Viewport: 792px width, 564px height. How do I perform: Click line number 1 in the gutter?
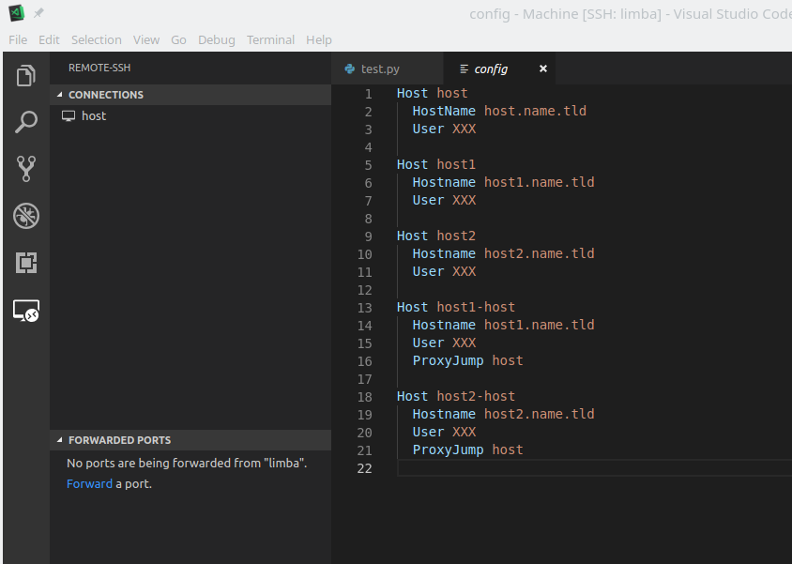click(368, 94)
